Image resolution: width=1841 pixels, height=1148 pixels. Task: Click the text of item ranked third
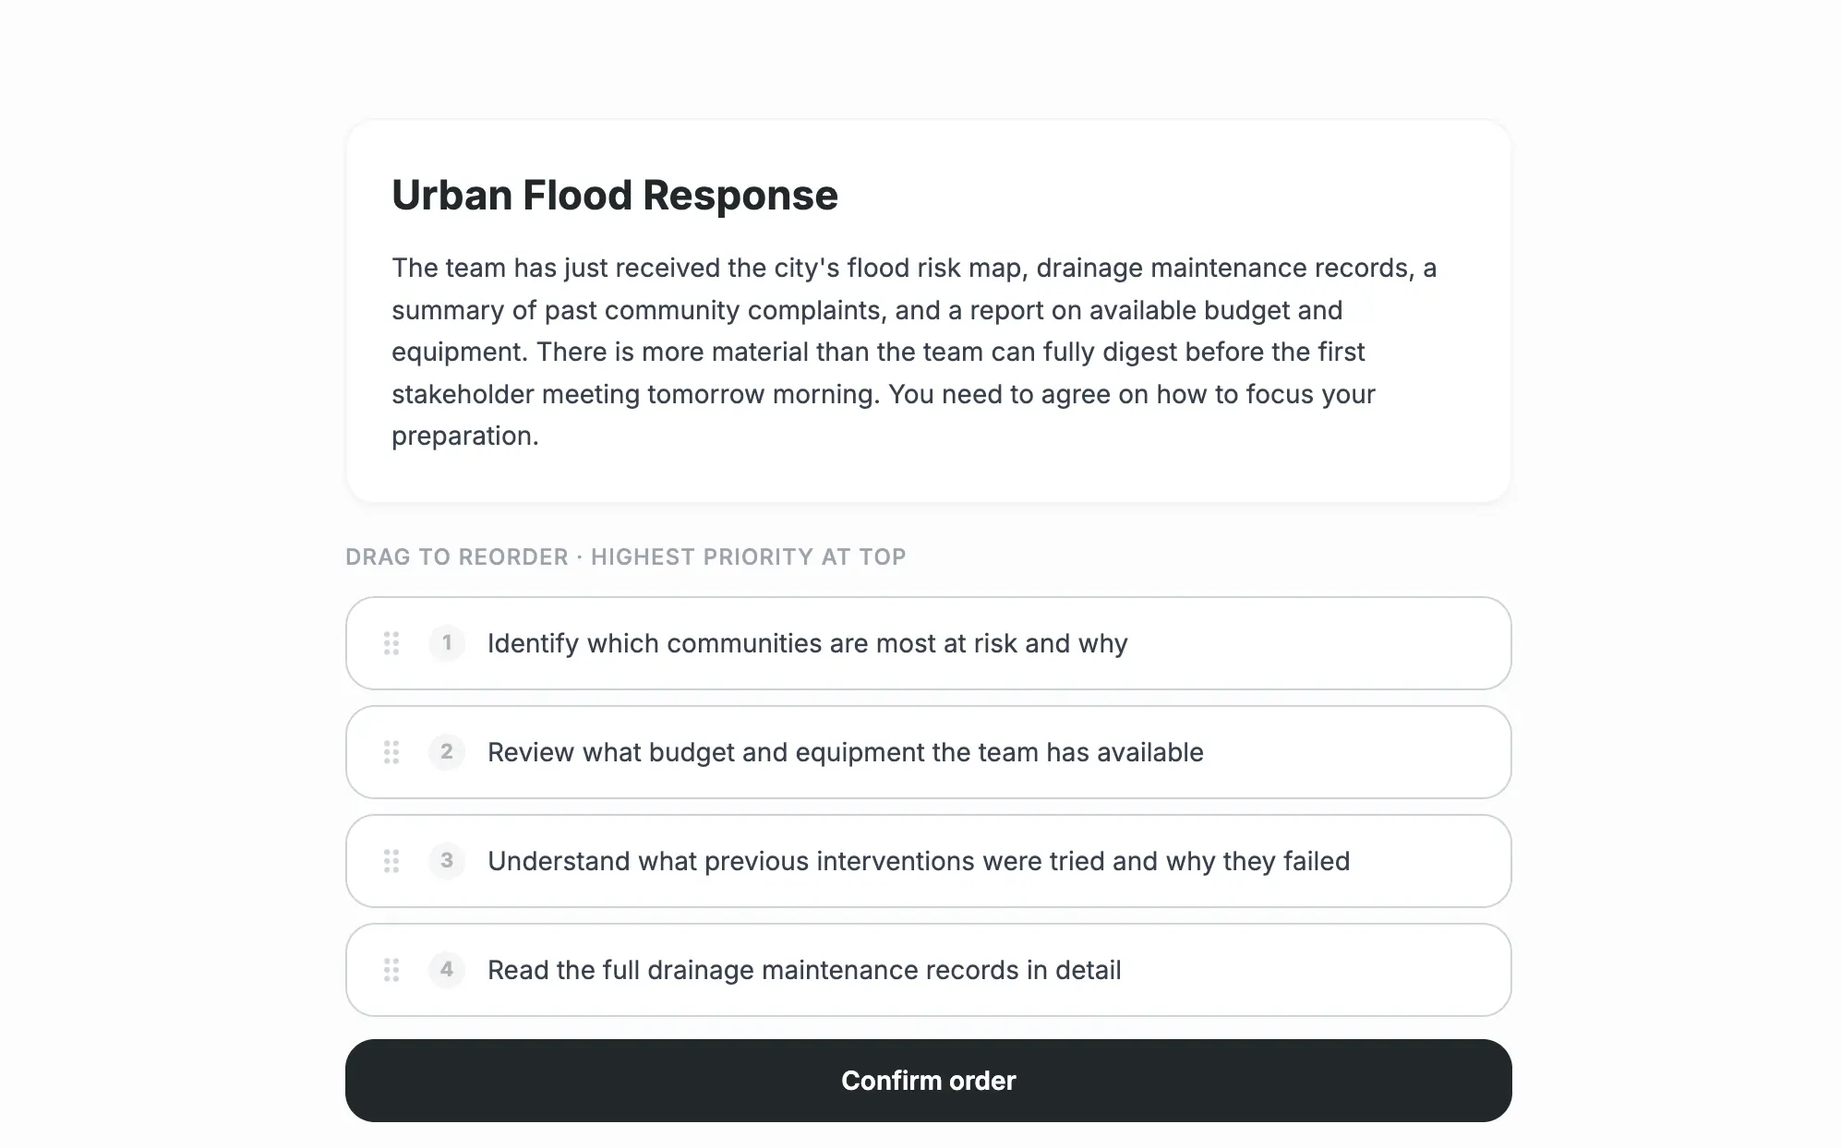pyautogui.click(x=918, y=861)
